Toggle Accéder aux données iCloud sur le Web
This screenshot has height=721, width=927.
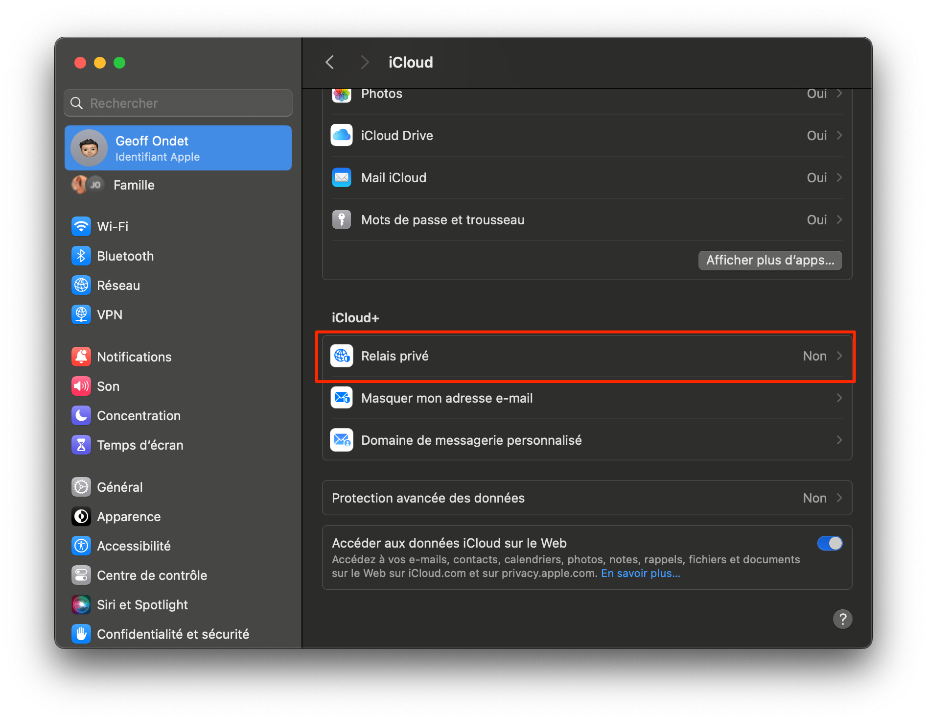830,543
